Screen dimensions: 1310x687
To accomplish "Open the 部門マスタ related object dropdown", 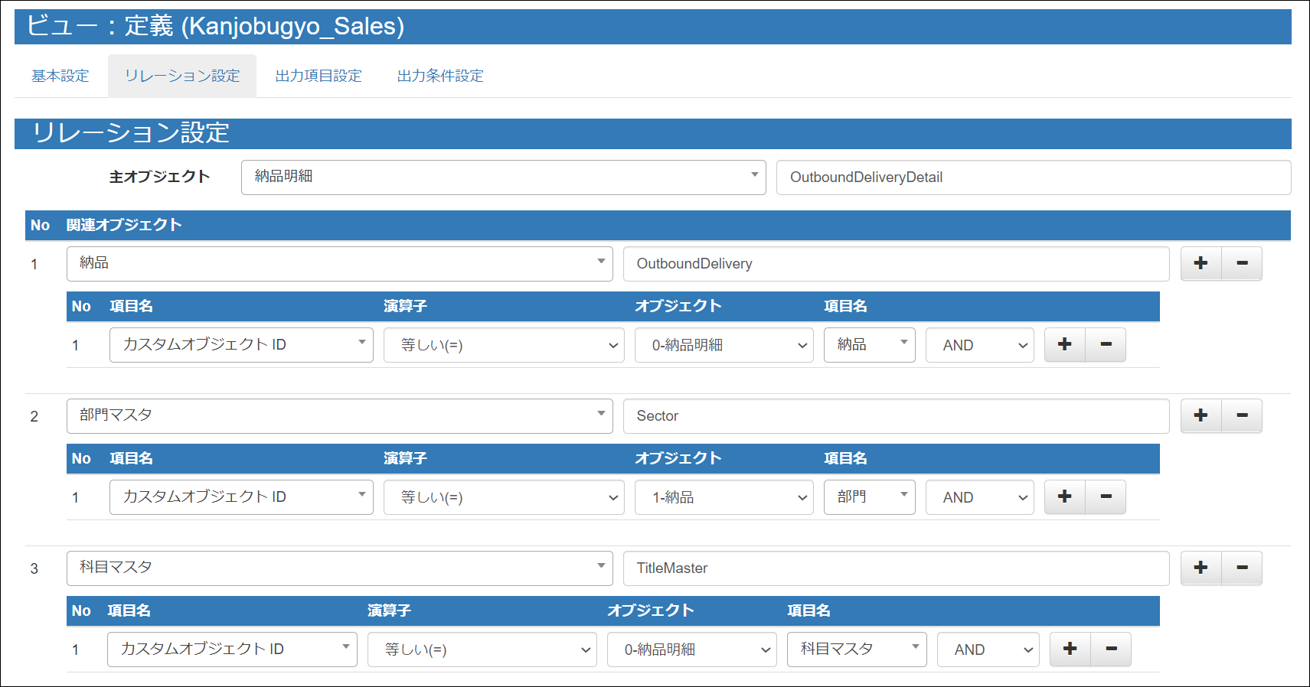I will [x=339, y=415].
